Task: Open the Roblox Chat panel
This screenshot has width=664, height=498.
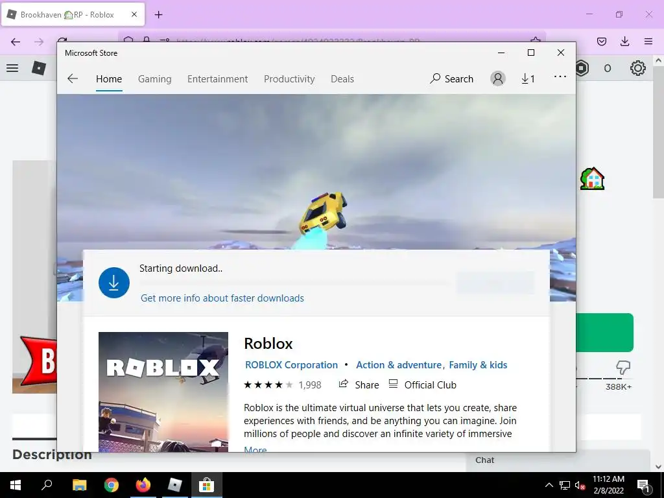Action: [558, 460]
